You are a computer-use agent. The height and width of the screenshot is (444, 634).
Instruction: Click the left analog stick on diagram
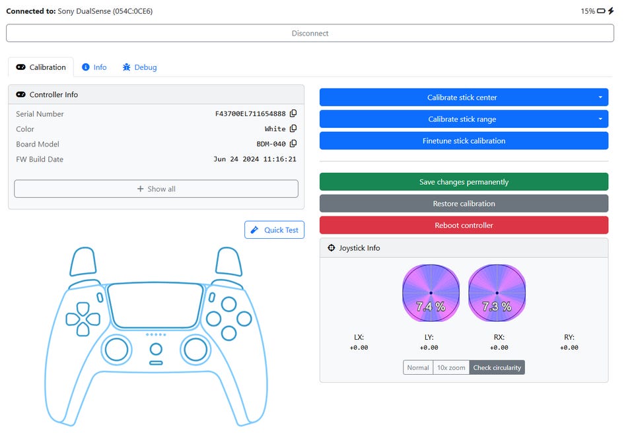116,350
